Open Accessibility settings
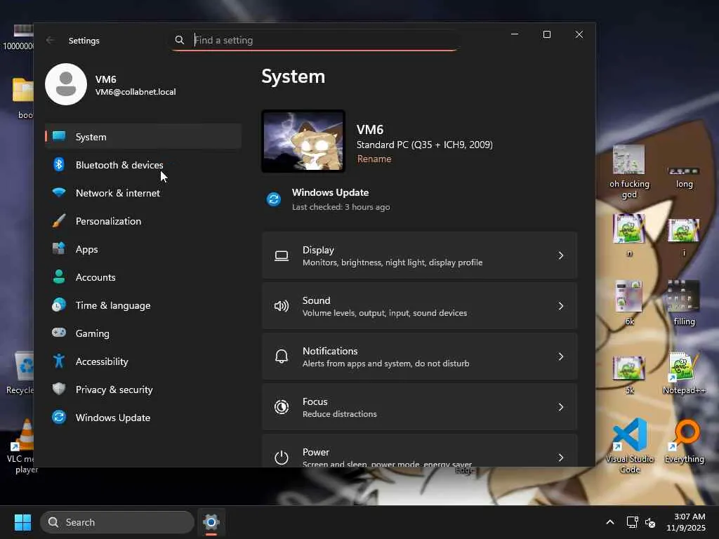Image resolution: width=719 pixels, height=539 pixels. (x=101, y=361)
